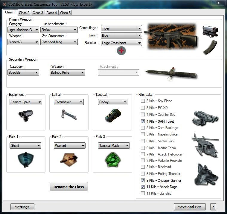Click the Warlord perk emblem
227x214 pixels.
[x=69, y=159]
